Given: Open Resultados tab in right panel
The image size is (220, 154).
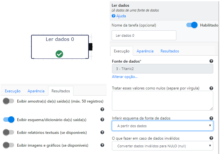Looking at the screenshot, I should click(170, 51).
